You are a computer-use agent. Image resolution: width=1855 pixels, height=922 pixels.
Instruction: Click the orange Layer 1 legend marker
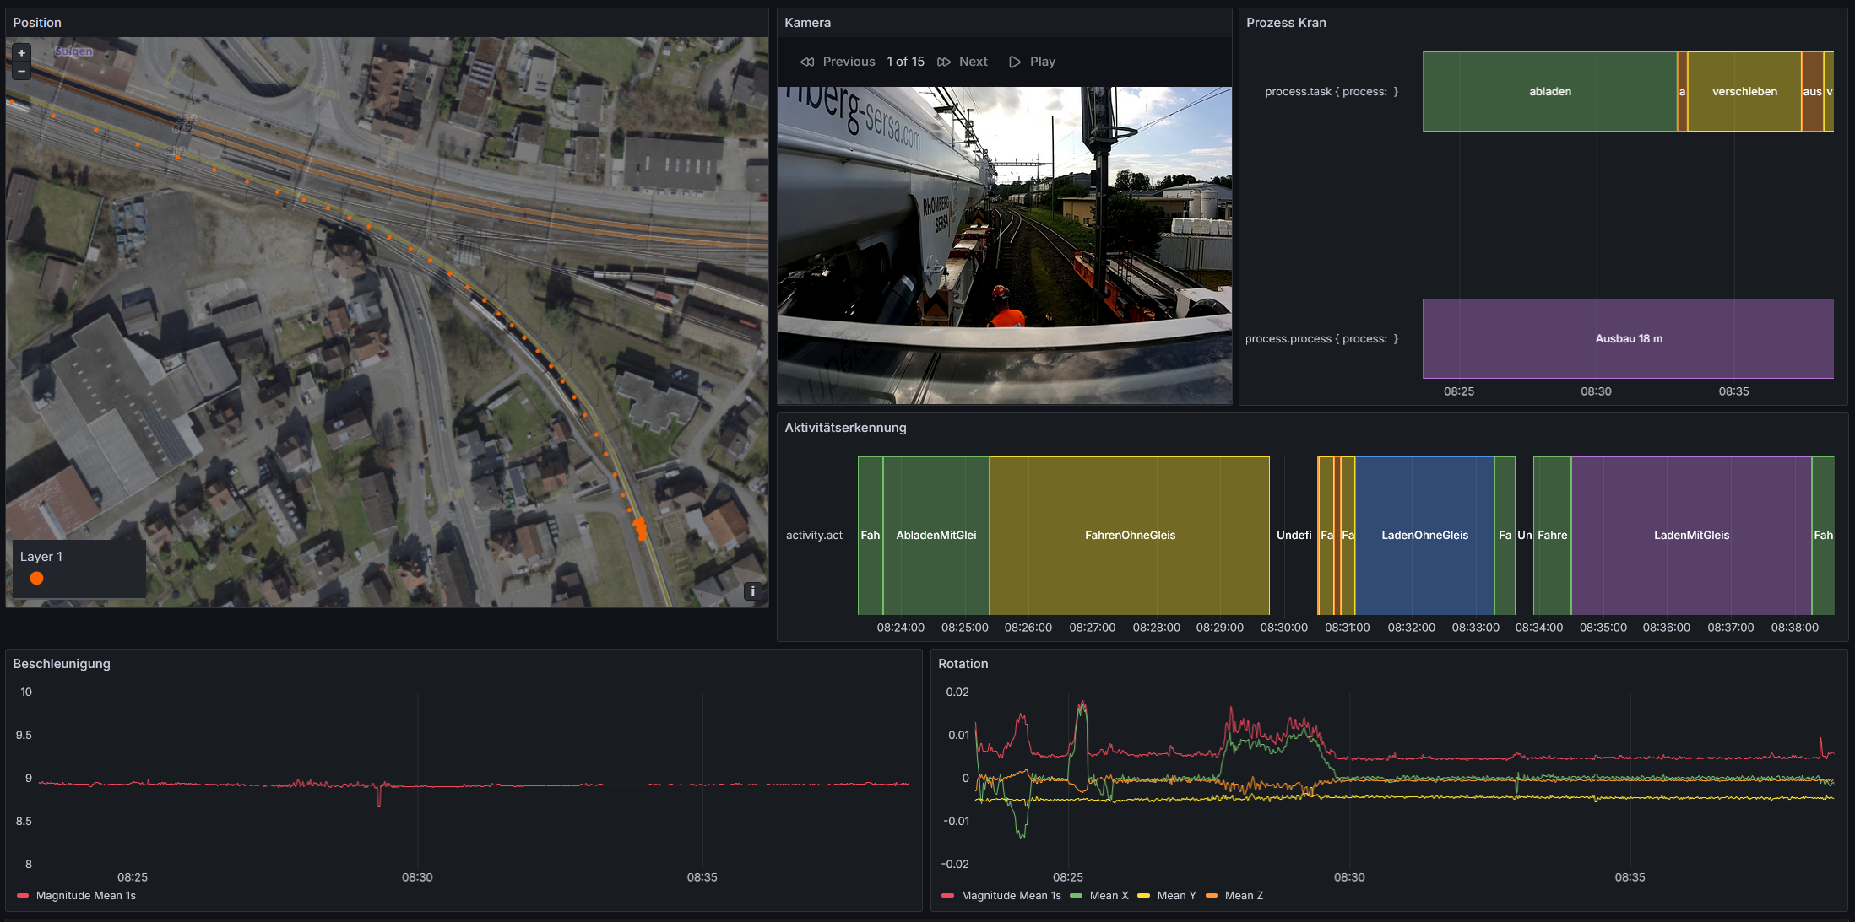[x=36, y=578]
